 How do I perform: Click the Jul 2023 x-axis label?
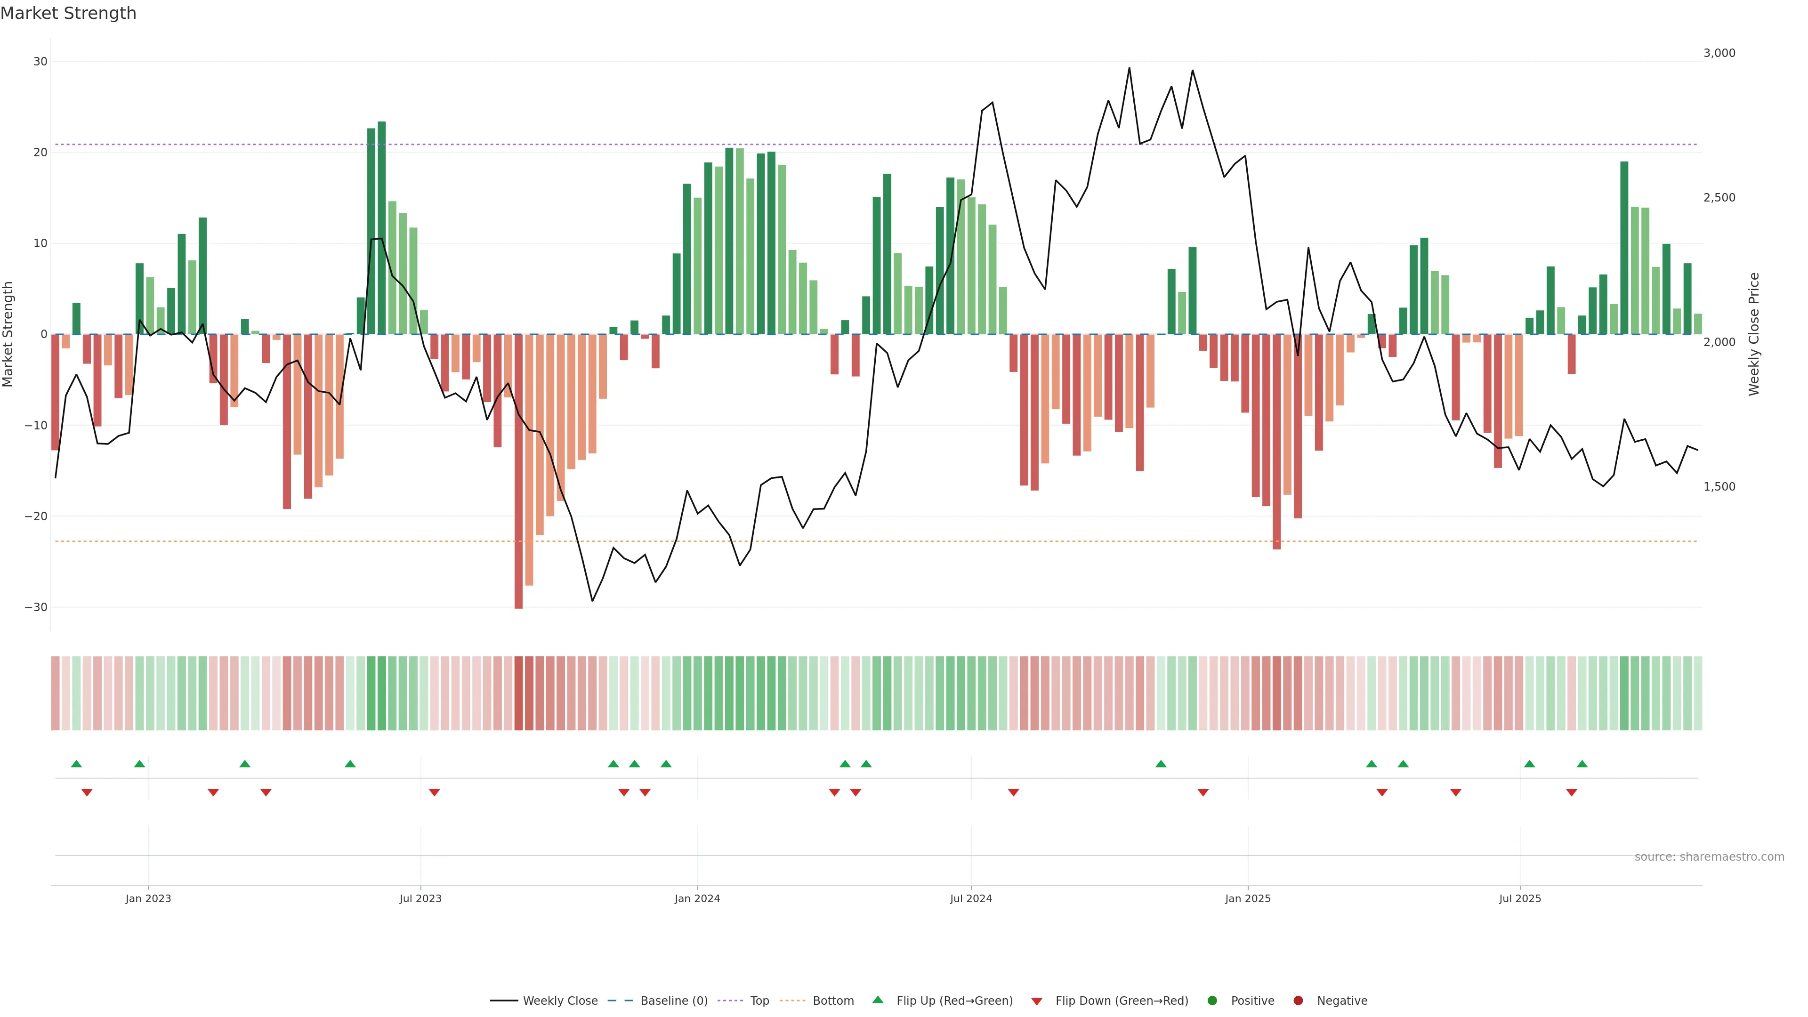coord(420,898)
